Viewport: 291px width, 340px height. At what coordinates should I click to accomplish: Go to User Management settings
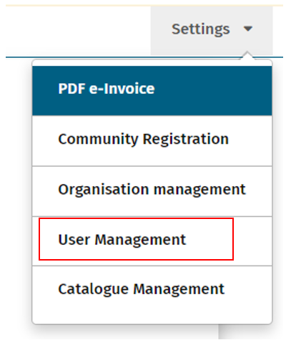122,240
